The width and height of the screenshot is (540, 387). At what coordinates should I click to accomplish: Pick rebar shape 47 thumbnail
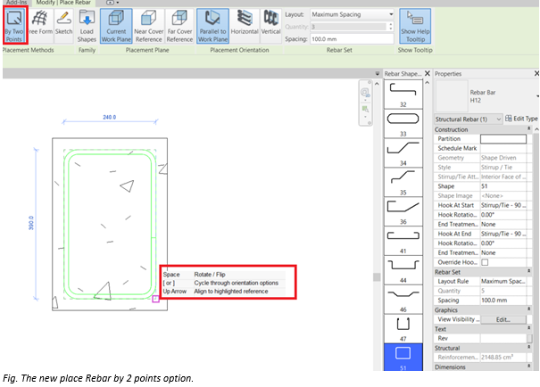[403, 328]
